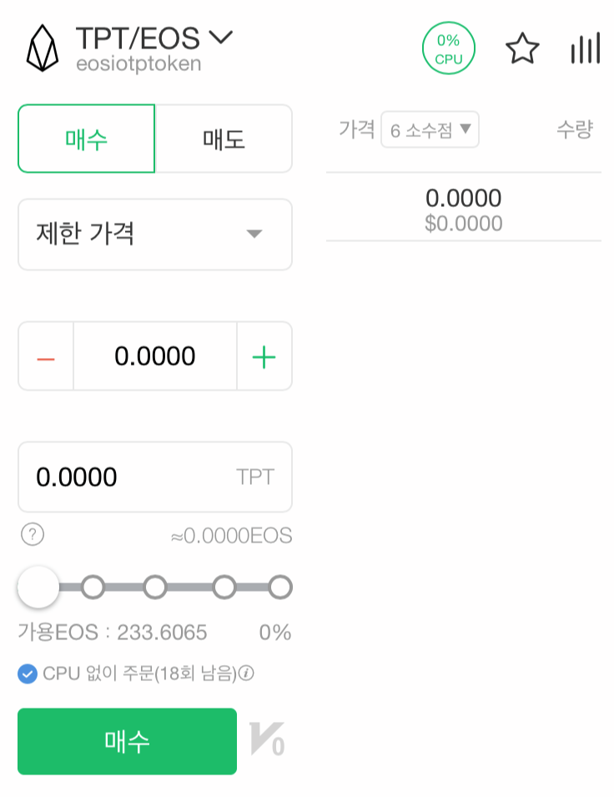
Task: Decrease price with the minus icon
Action: (46, 357)
